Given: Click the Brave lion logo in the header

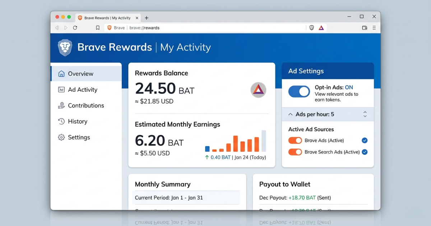Looking at the screenshot, I should point(65,47).
